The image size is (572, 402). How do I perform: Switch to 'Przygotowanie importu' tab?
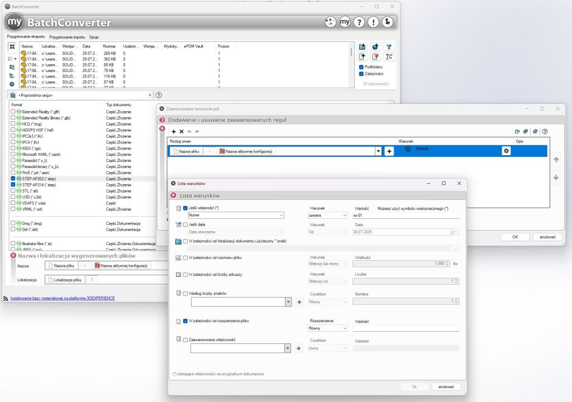(67, 37)
